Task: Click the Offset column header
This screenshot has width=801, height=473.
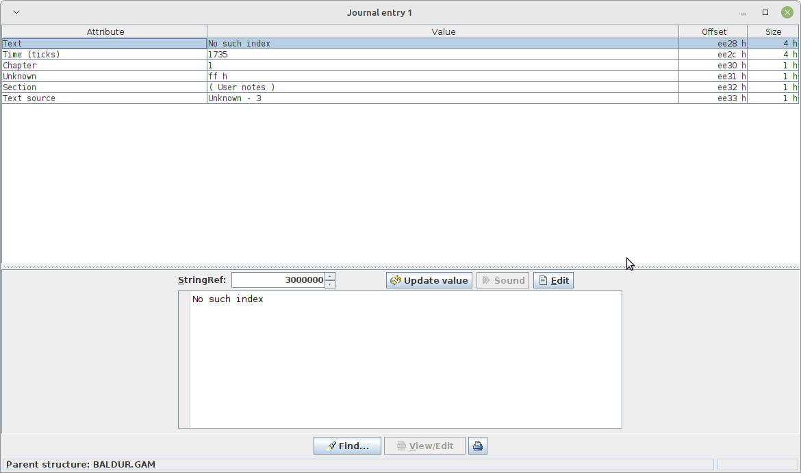Action: pyautogui.click(x=713, y=31)
